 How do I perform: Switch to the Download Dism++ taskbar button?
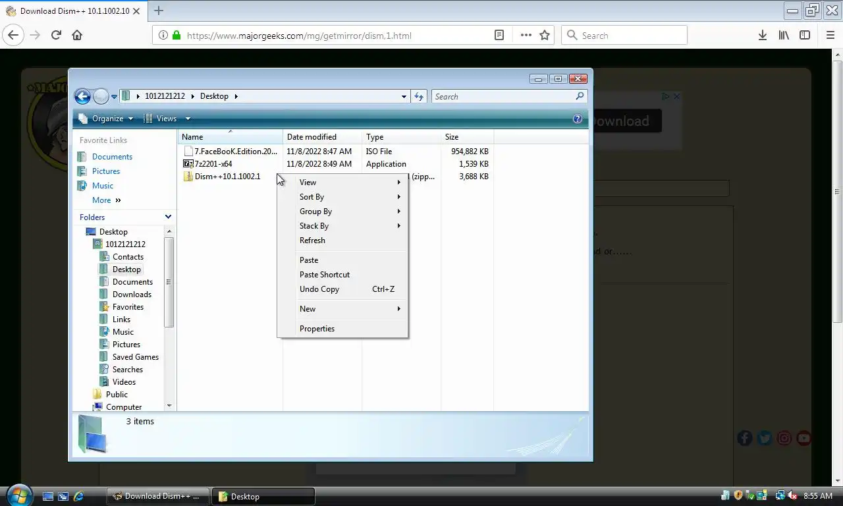tap(158, 496)
